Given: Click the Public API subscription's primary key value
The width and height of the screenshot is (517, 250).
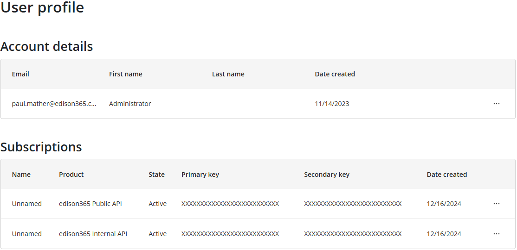Looking at the screenshot, I should tap(230, 204).
